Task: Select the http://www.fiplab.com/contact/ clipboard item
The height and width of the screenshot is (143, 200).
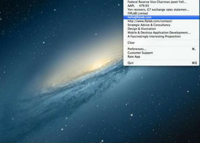Action: coord(150,21)
